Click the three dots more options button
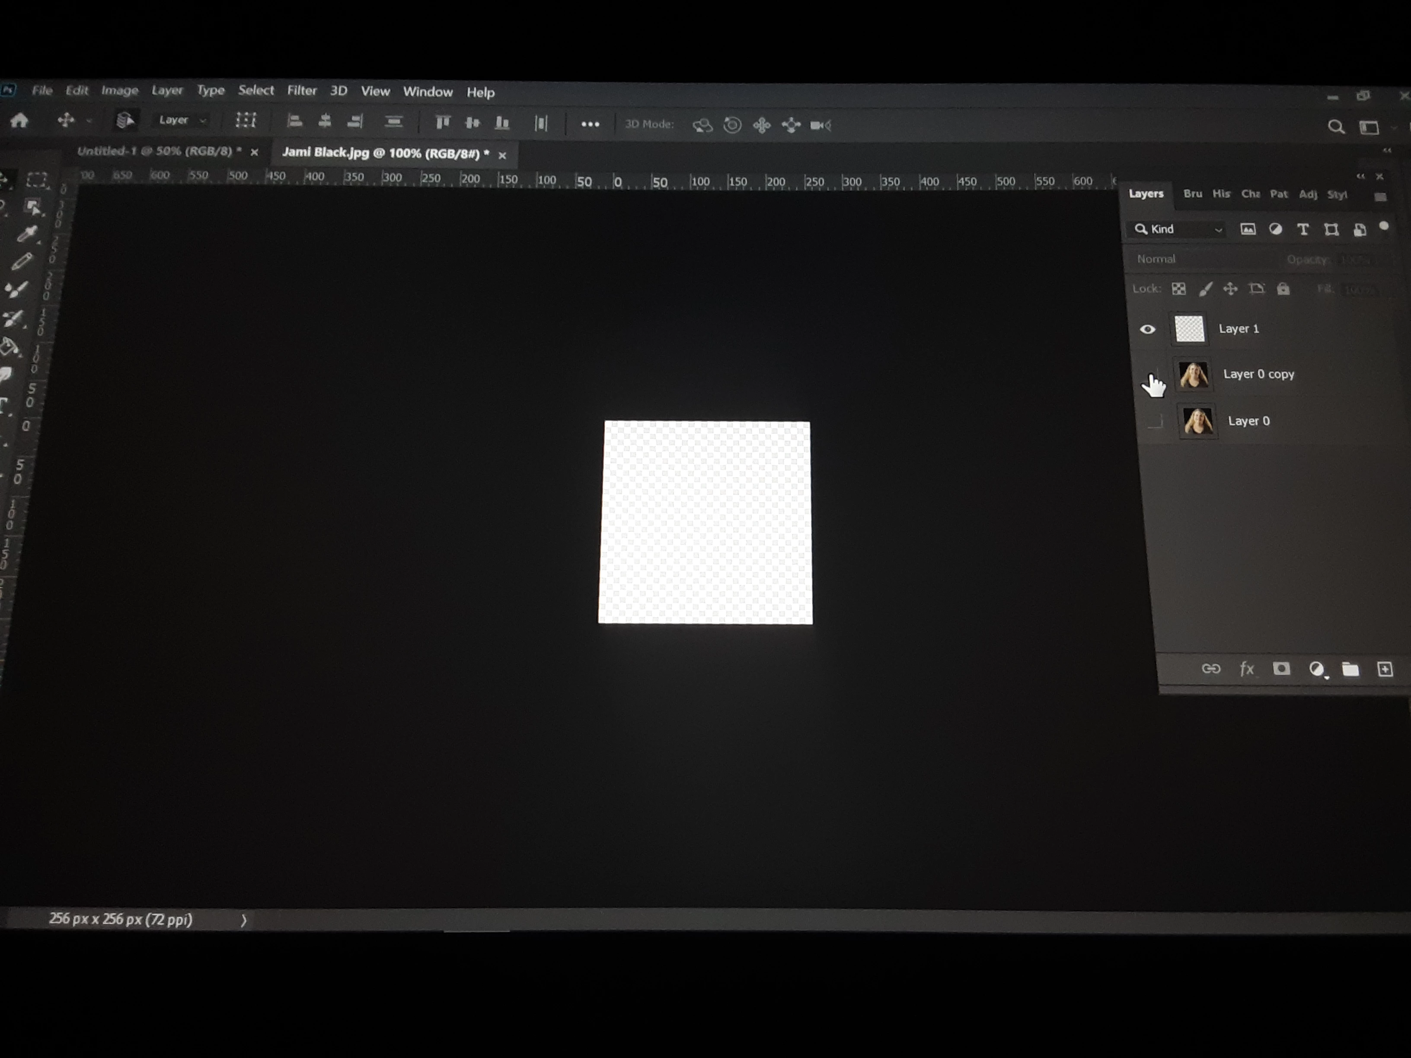The image size is (1411, 1058). (x=590, y=124)
